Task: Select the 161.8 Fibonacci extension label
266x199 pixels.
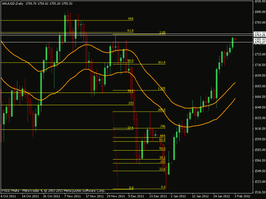Action: click(162, 62)
